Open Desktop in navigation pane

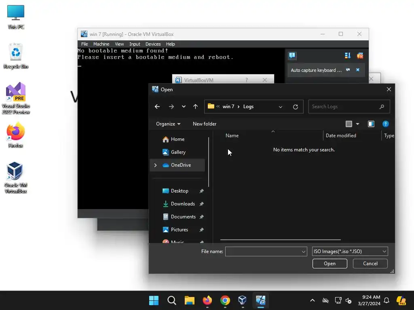pyautogui.click(x=179, y=191)
